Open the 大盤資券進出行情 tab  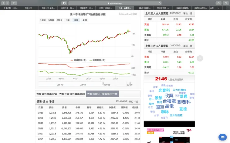point(47,94)
